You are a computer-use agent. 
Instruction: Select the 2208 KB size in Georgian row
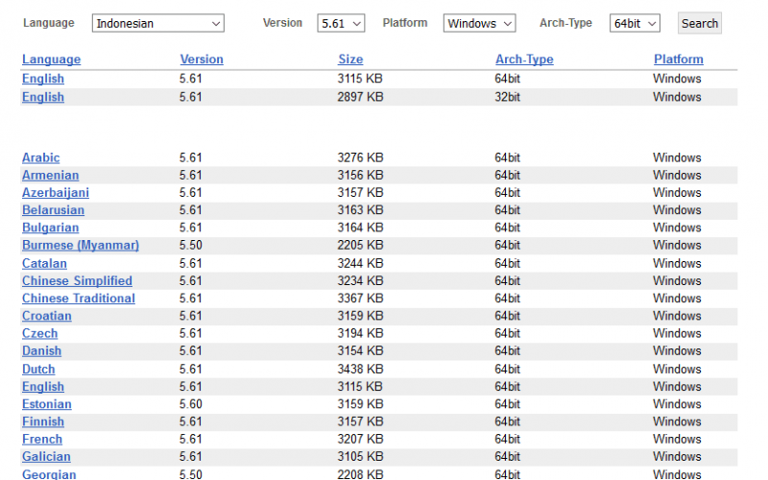click(360, 474)
